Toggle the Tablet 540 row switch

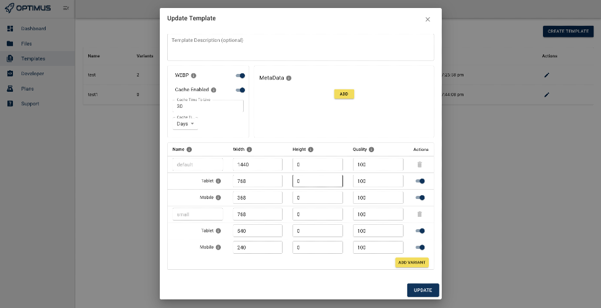click(x=420, y=231)
